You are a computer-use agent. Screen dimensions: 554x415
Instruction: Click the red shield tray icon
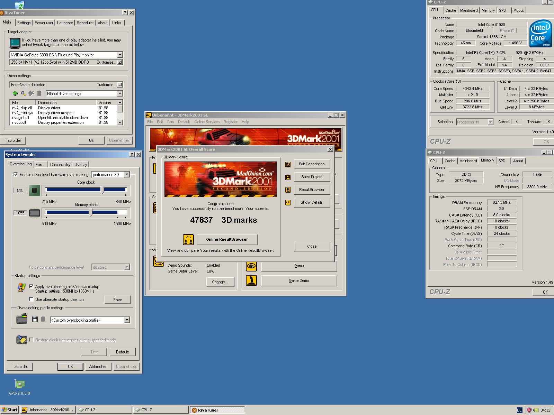click(x=529, y=410)
